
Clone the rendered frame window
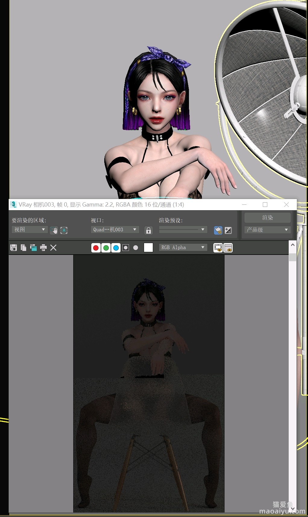click(33, 248)
